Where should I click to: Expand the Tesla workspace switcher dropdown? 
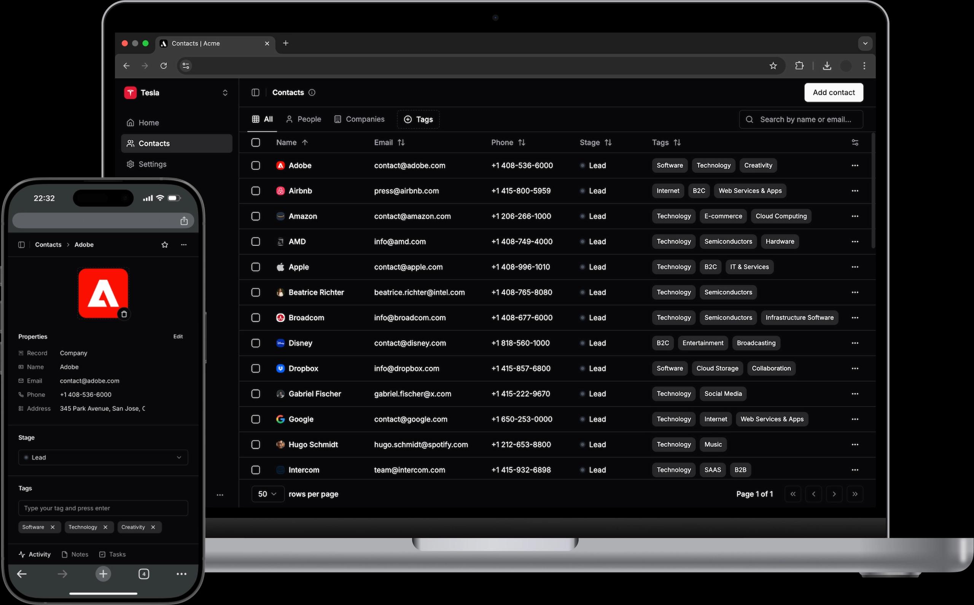coord(224,91)
